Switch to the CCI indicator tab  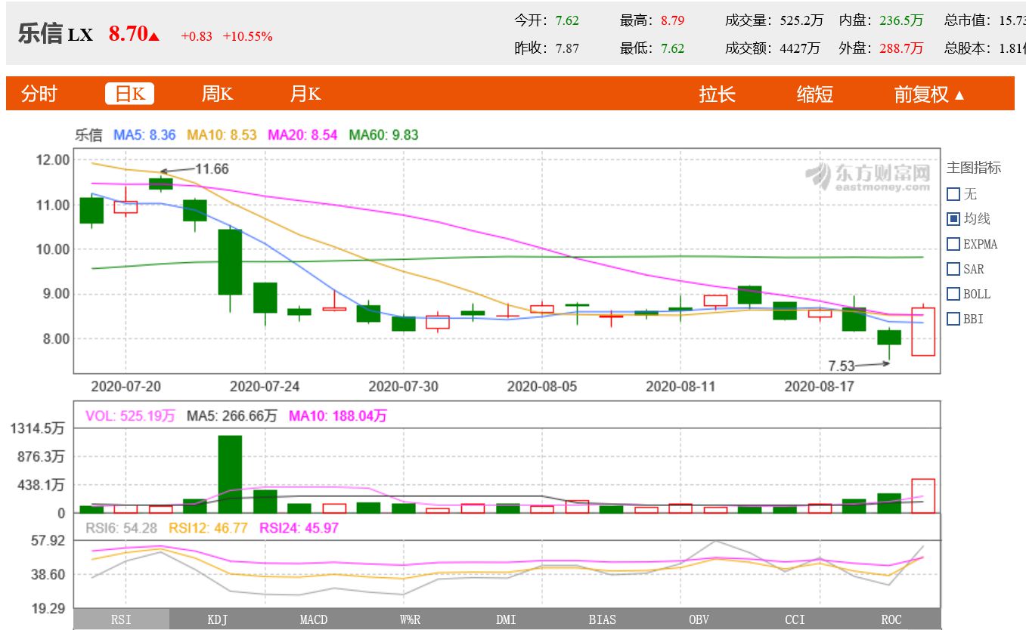point(795,619)
